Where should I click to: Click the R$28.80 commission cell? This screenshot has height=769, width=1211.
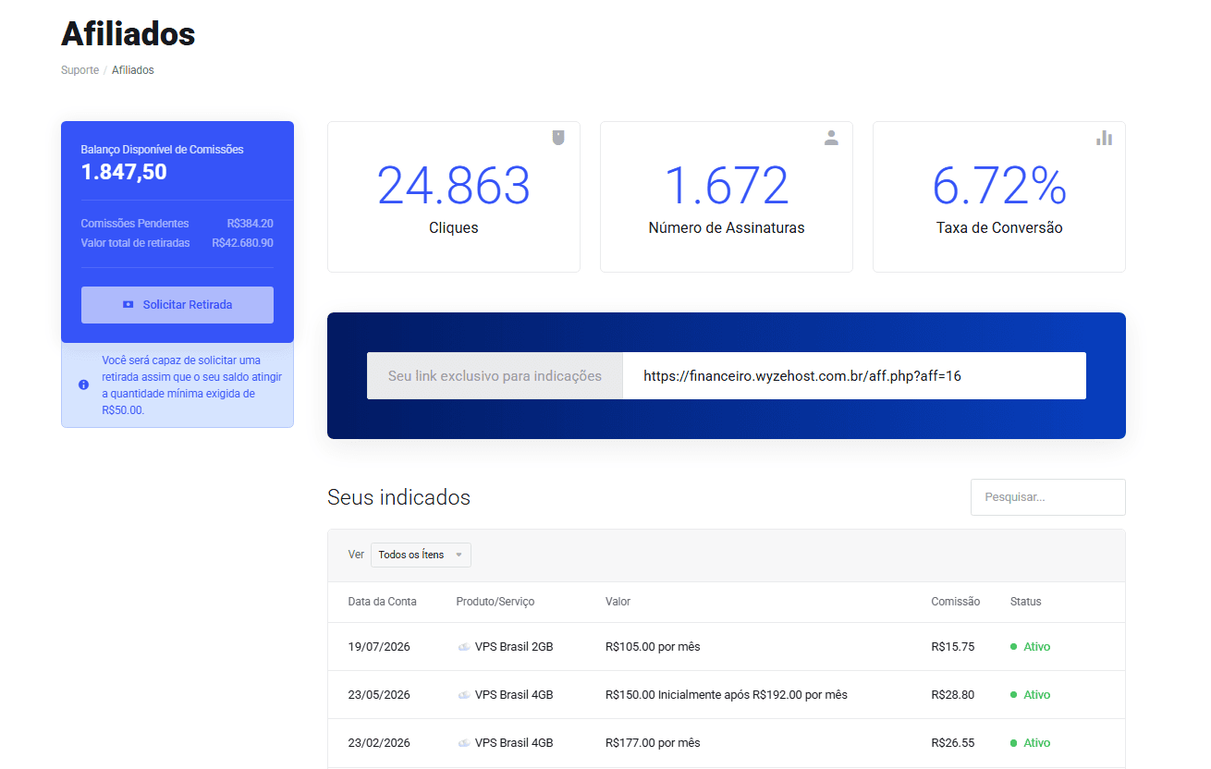(953, 695)
